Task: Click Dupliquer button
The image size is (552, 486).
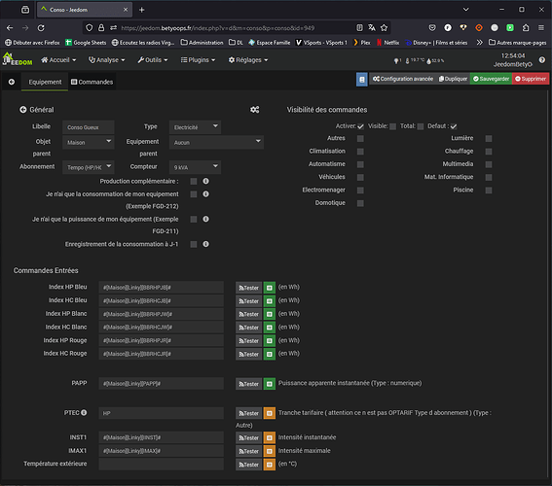Action: click(453, 79)
